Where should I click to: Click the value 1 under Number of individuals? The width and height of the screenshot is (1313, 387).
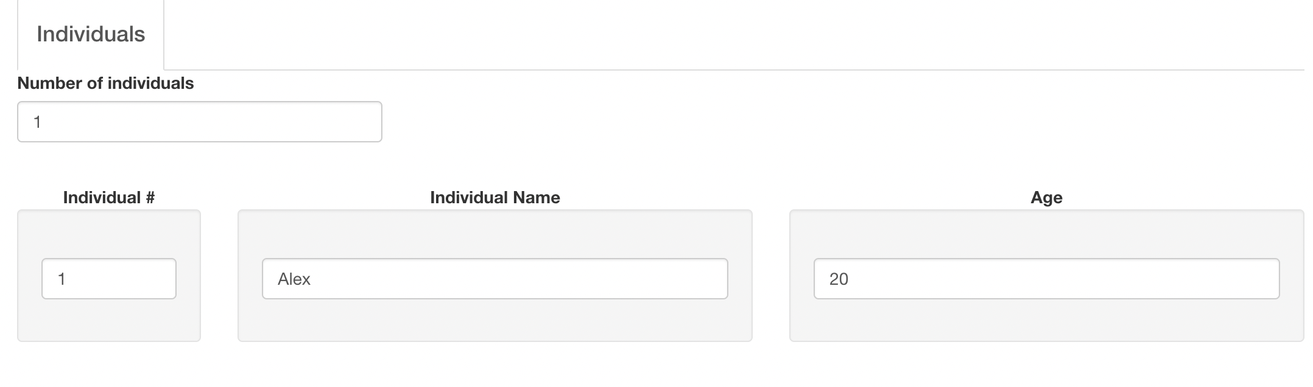(37, 122)
